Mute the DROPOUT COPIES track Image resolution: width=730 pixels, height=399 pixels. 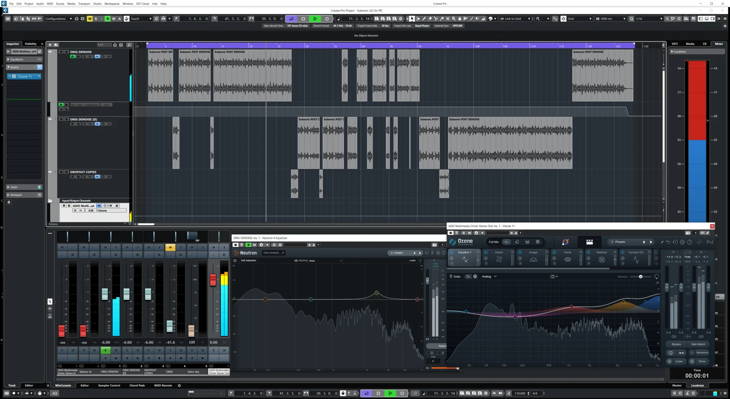pos(61,172)
